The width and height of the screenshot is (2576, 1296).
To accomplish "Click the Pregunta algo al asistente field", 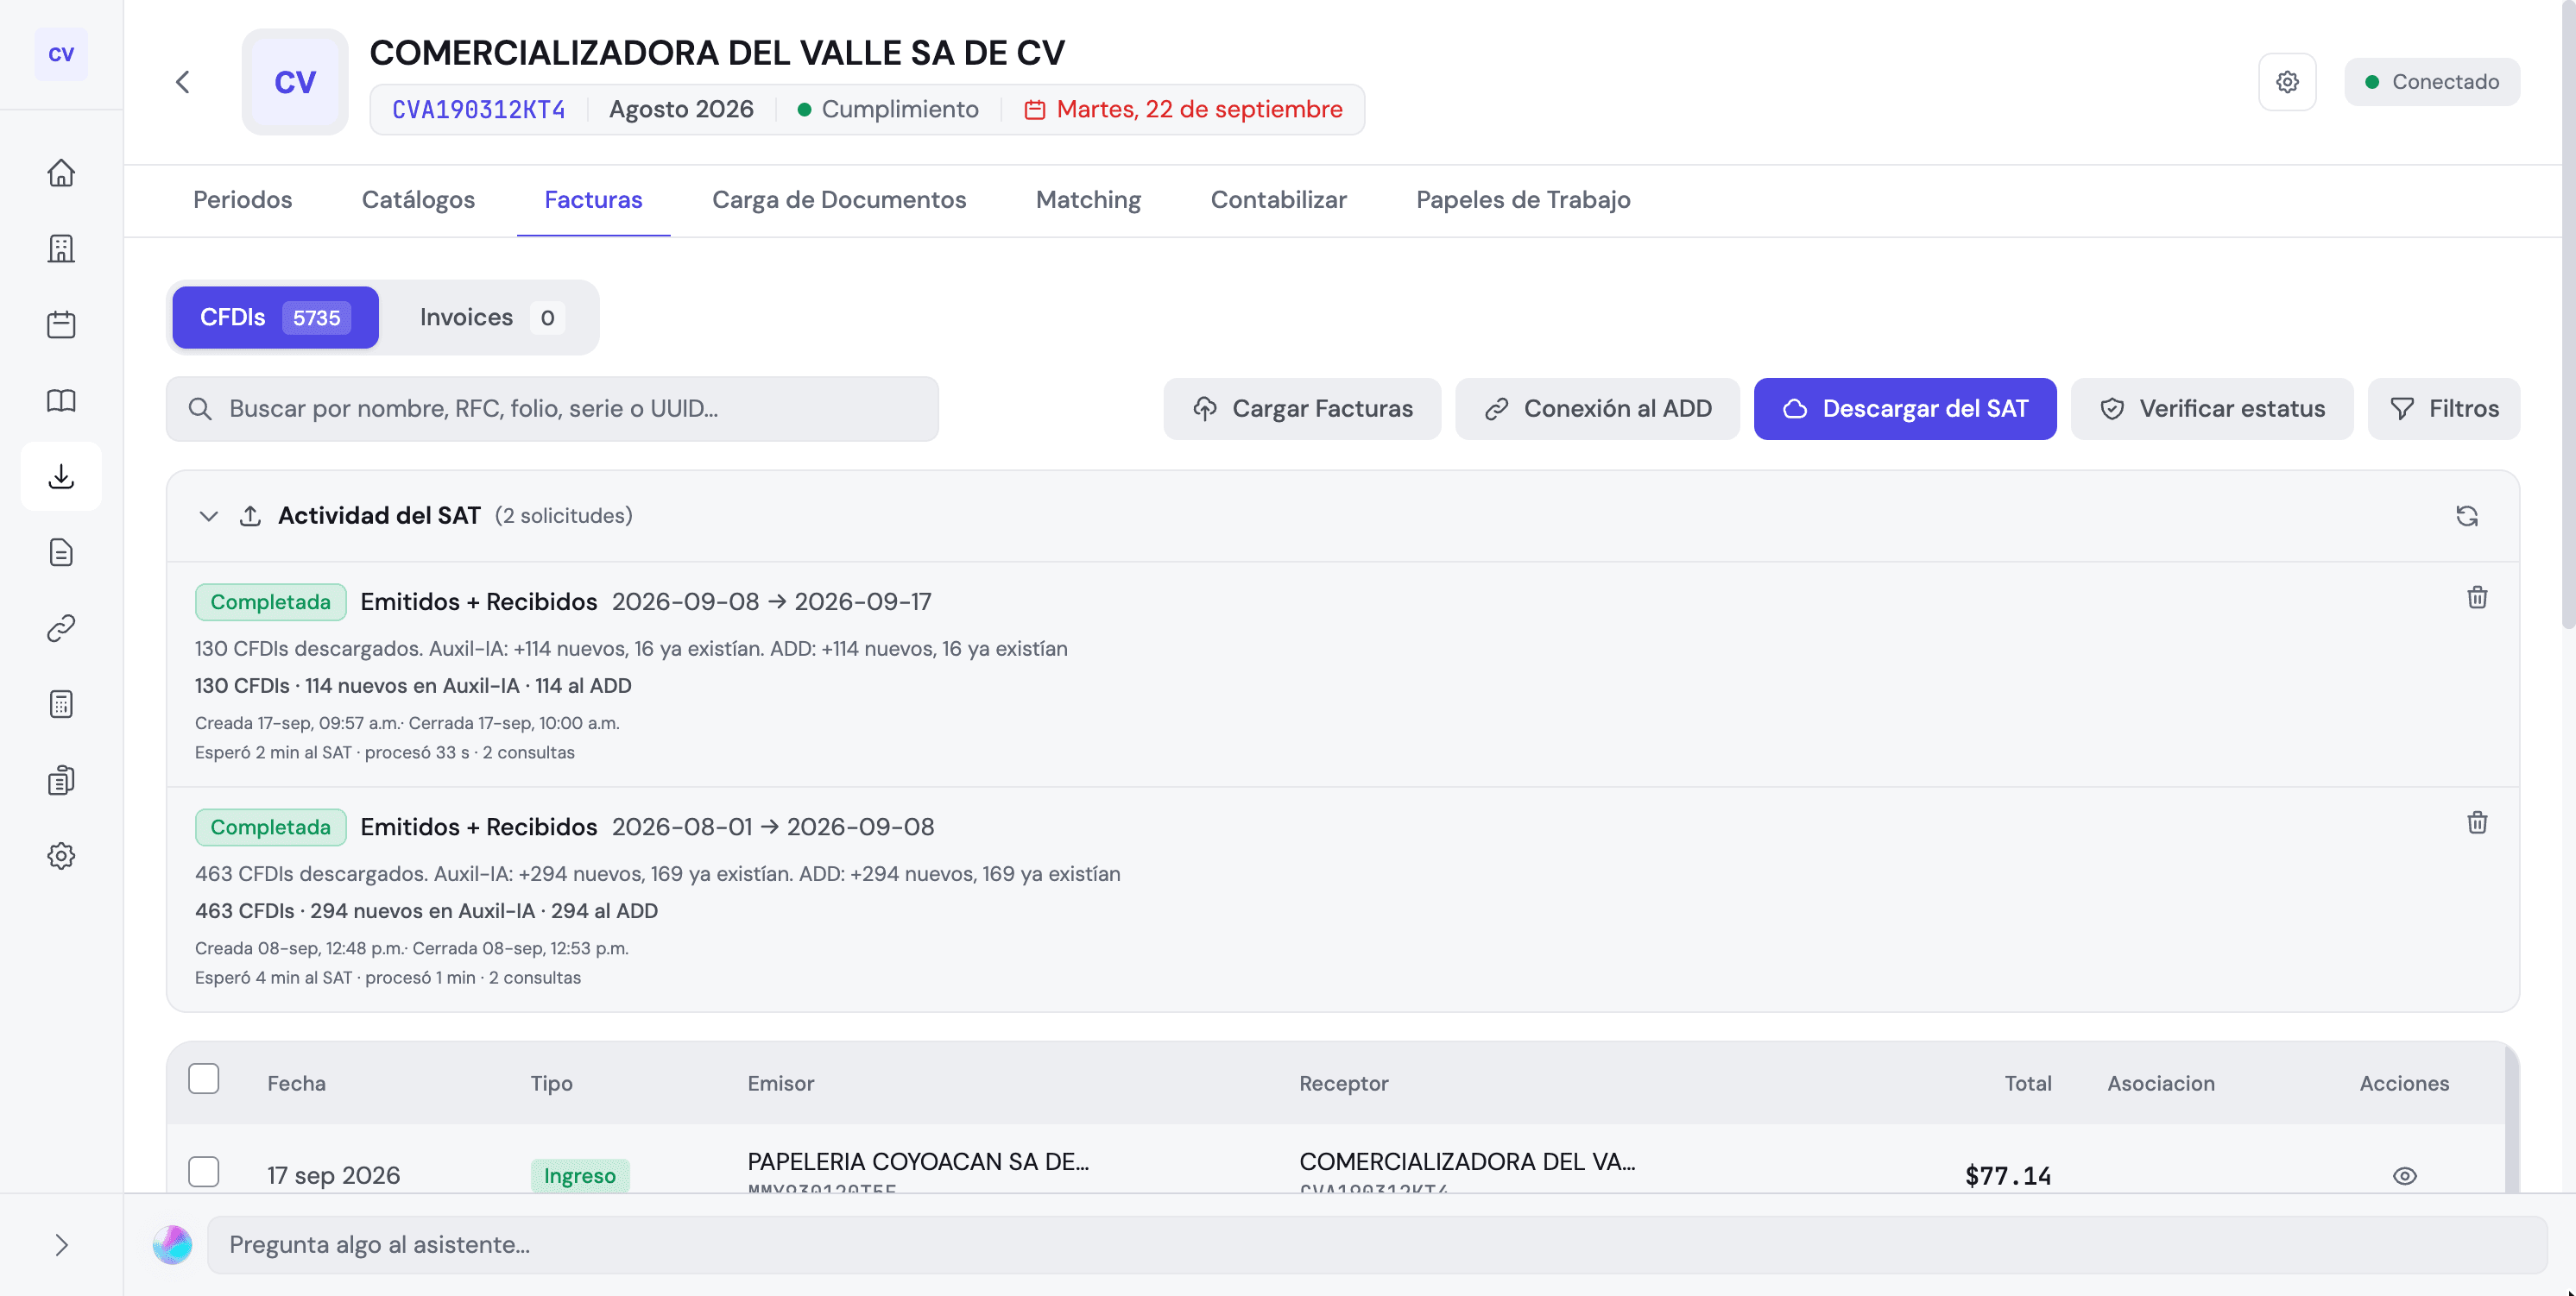I will (1377, 1245).
